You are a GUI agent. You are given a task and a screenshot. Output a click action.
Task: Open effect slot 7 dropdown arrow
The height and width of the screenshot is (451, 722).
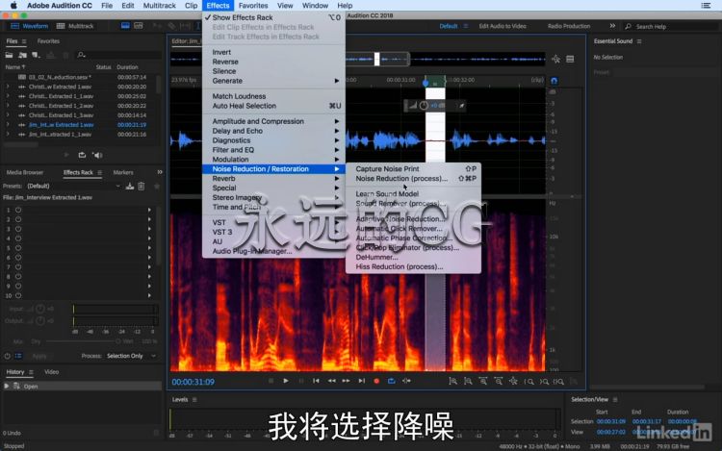(149, 267)
